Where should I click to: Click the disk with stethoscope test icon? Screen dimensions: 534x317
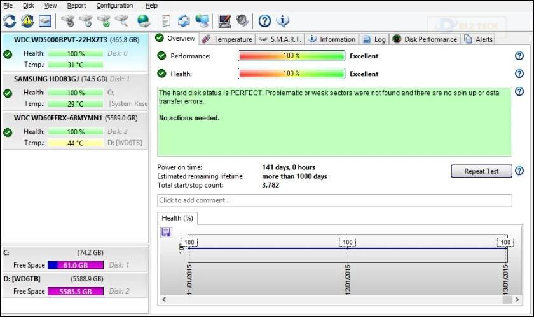click(68, 21)
